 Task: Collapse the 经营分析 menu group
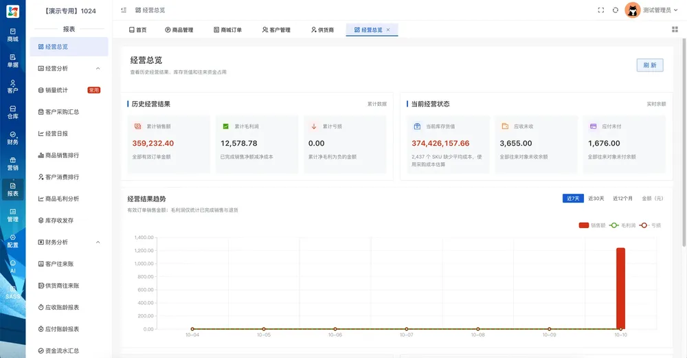point(98,68)
